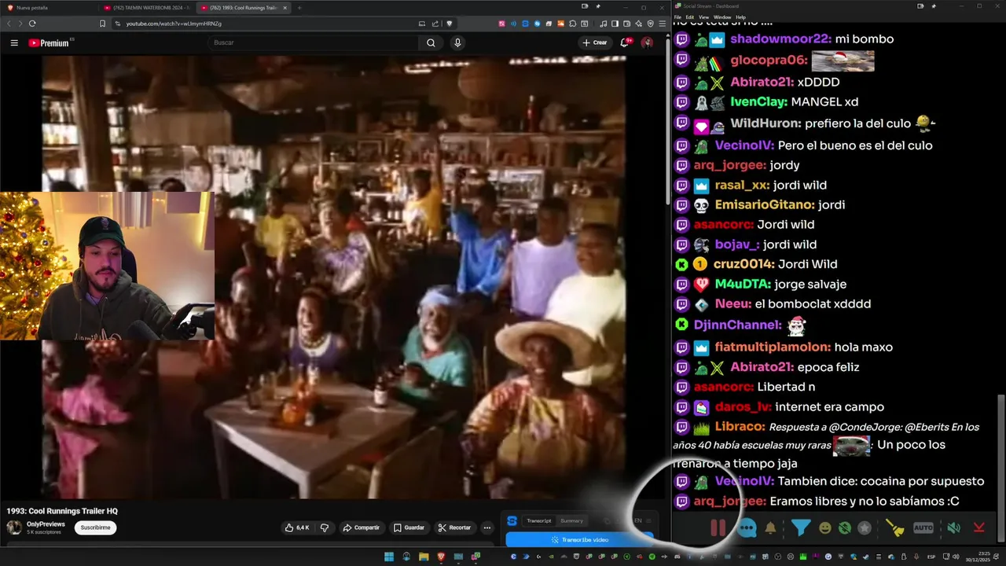This screenshot has width=1006, height=566.
Task: Open the Crear create button
Action: 595,42
